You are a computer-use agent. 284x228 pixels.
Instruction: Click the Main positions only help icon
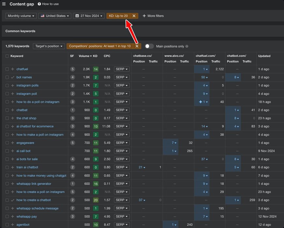coord(187,46)
